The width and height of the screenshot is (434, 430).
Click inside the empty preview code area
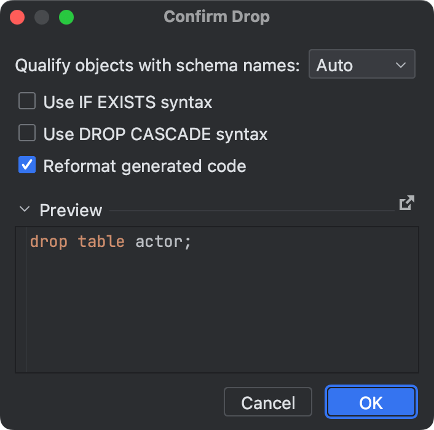(x=221, y=313)
